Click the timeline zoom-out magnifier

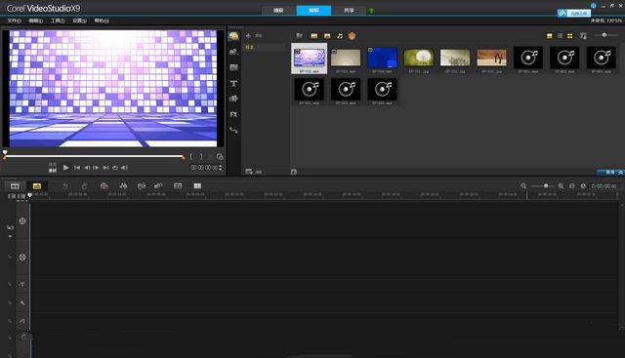[523, 186]
